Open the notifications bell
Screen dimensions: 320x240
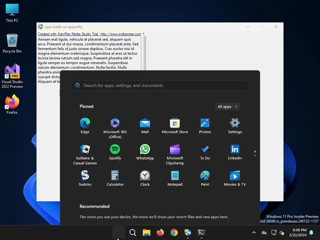[311, 232]
